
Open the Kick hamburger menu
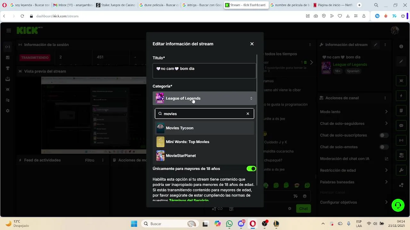(9, 31)
